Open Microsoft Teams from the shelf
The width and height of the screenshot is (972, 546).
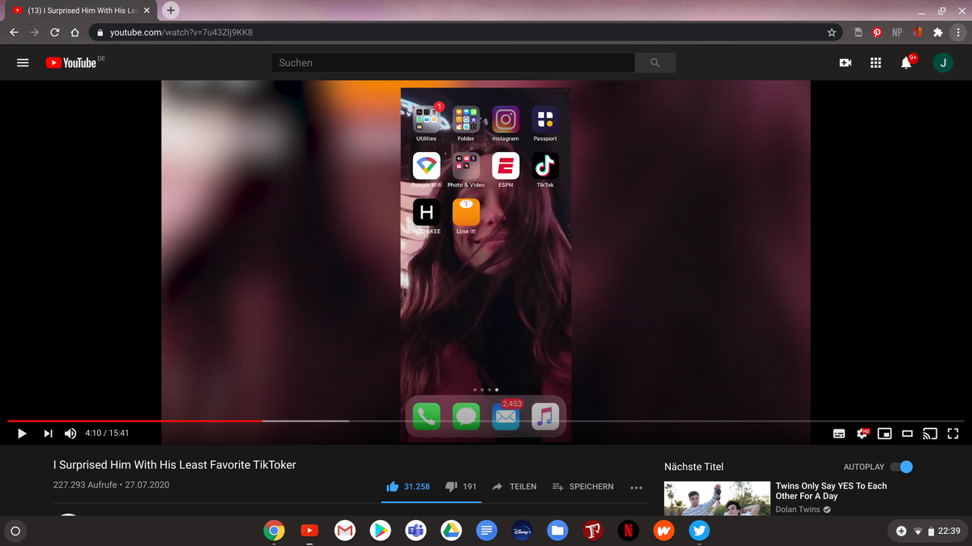[416, 531]
